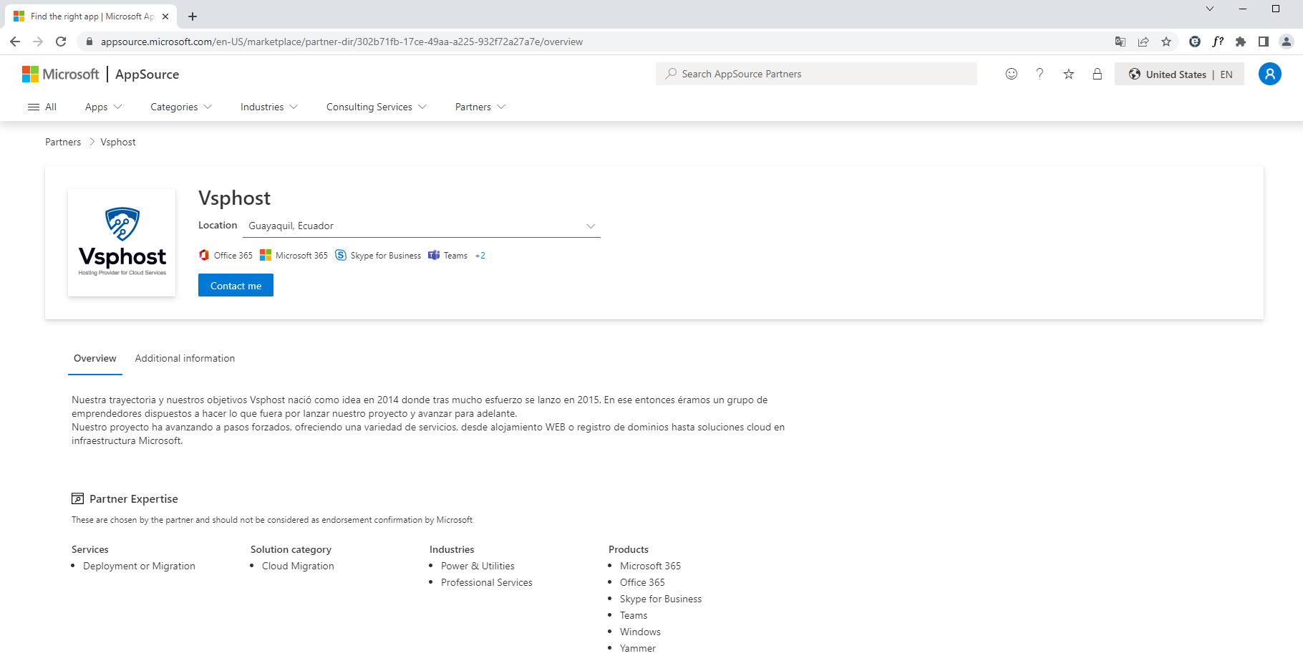1303x661 pixels.
Task: Open the help question mark icon
Action: (1040, 74)
